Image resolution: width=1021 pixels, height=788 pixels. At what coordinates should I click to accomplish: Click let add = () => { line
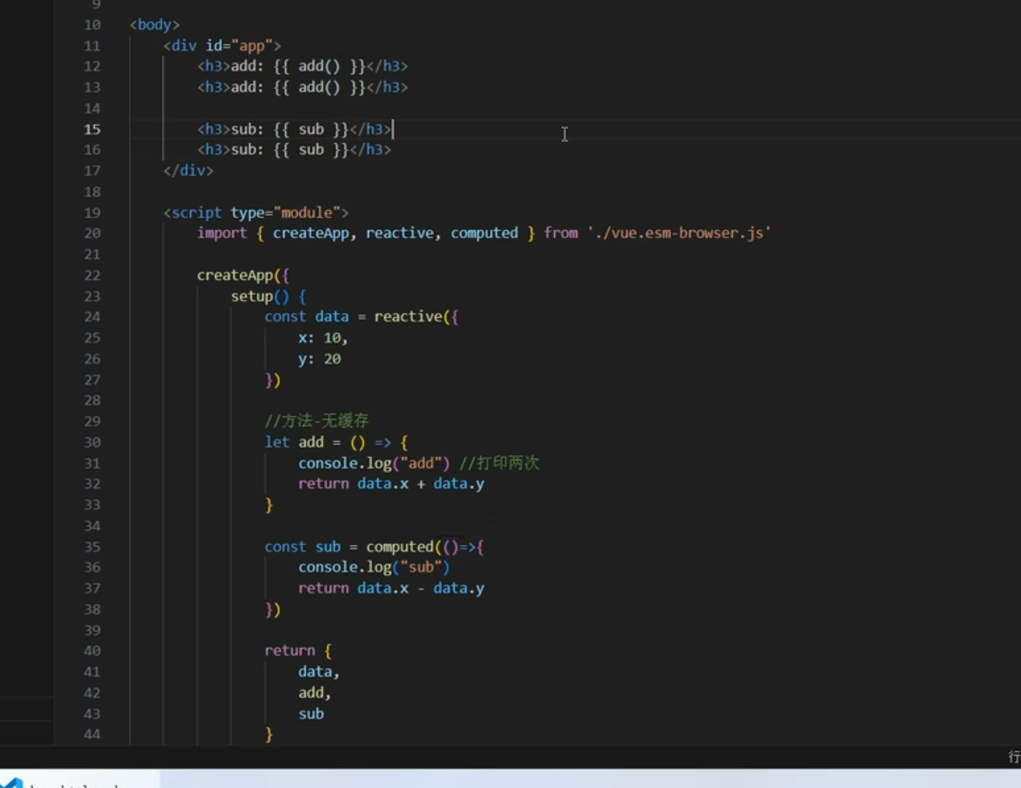[336, 443]
